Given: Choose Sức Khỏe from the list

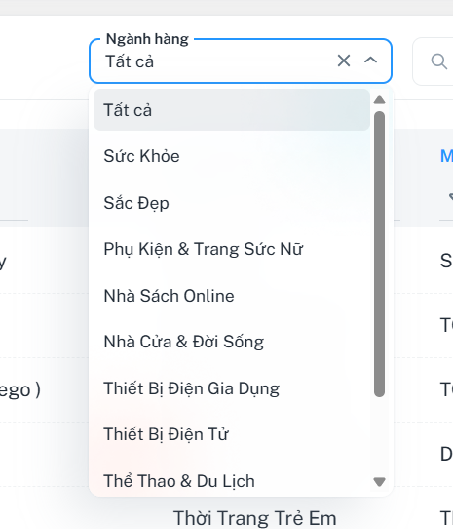Looking at the screenshot, I should (232, 156).
